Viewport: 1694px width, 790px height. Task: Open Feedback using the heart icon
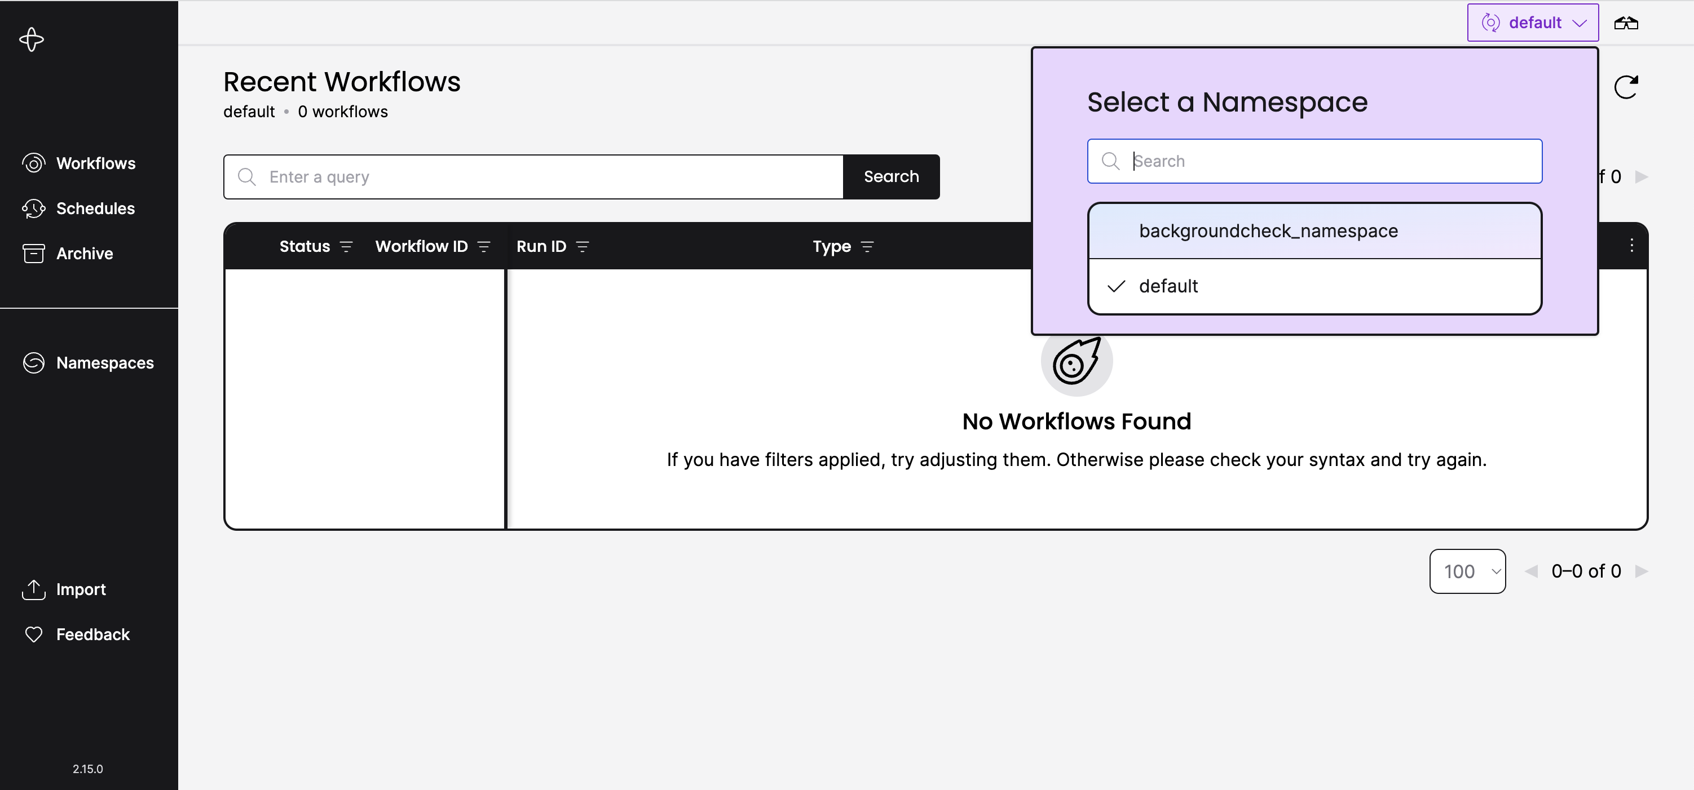(x=33, y=633)
